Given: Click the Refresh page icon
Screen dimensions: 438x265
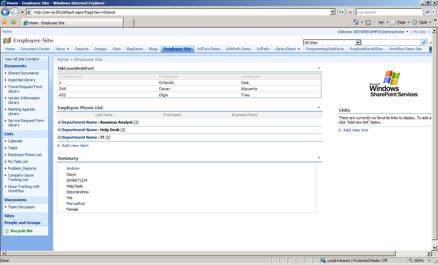Looking at the screenshot, I should [x=341, y=12].
